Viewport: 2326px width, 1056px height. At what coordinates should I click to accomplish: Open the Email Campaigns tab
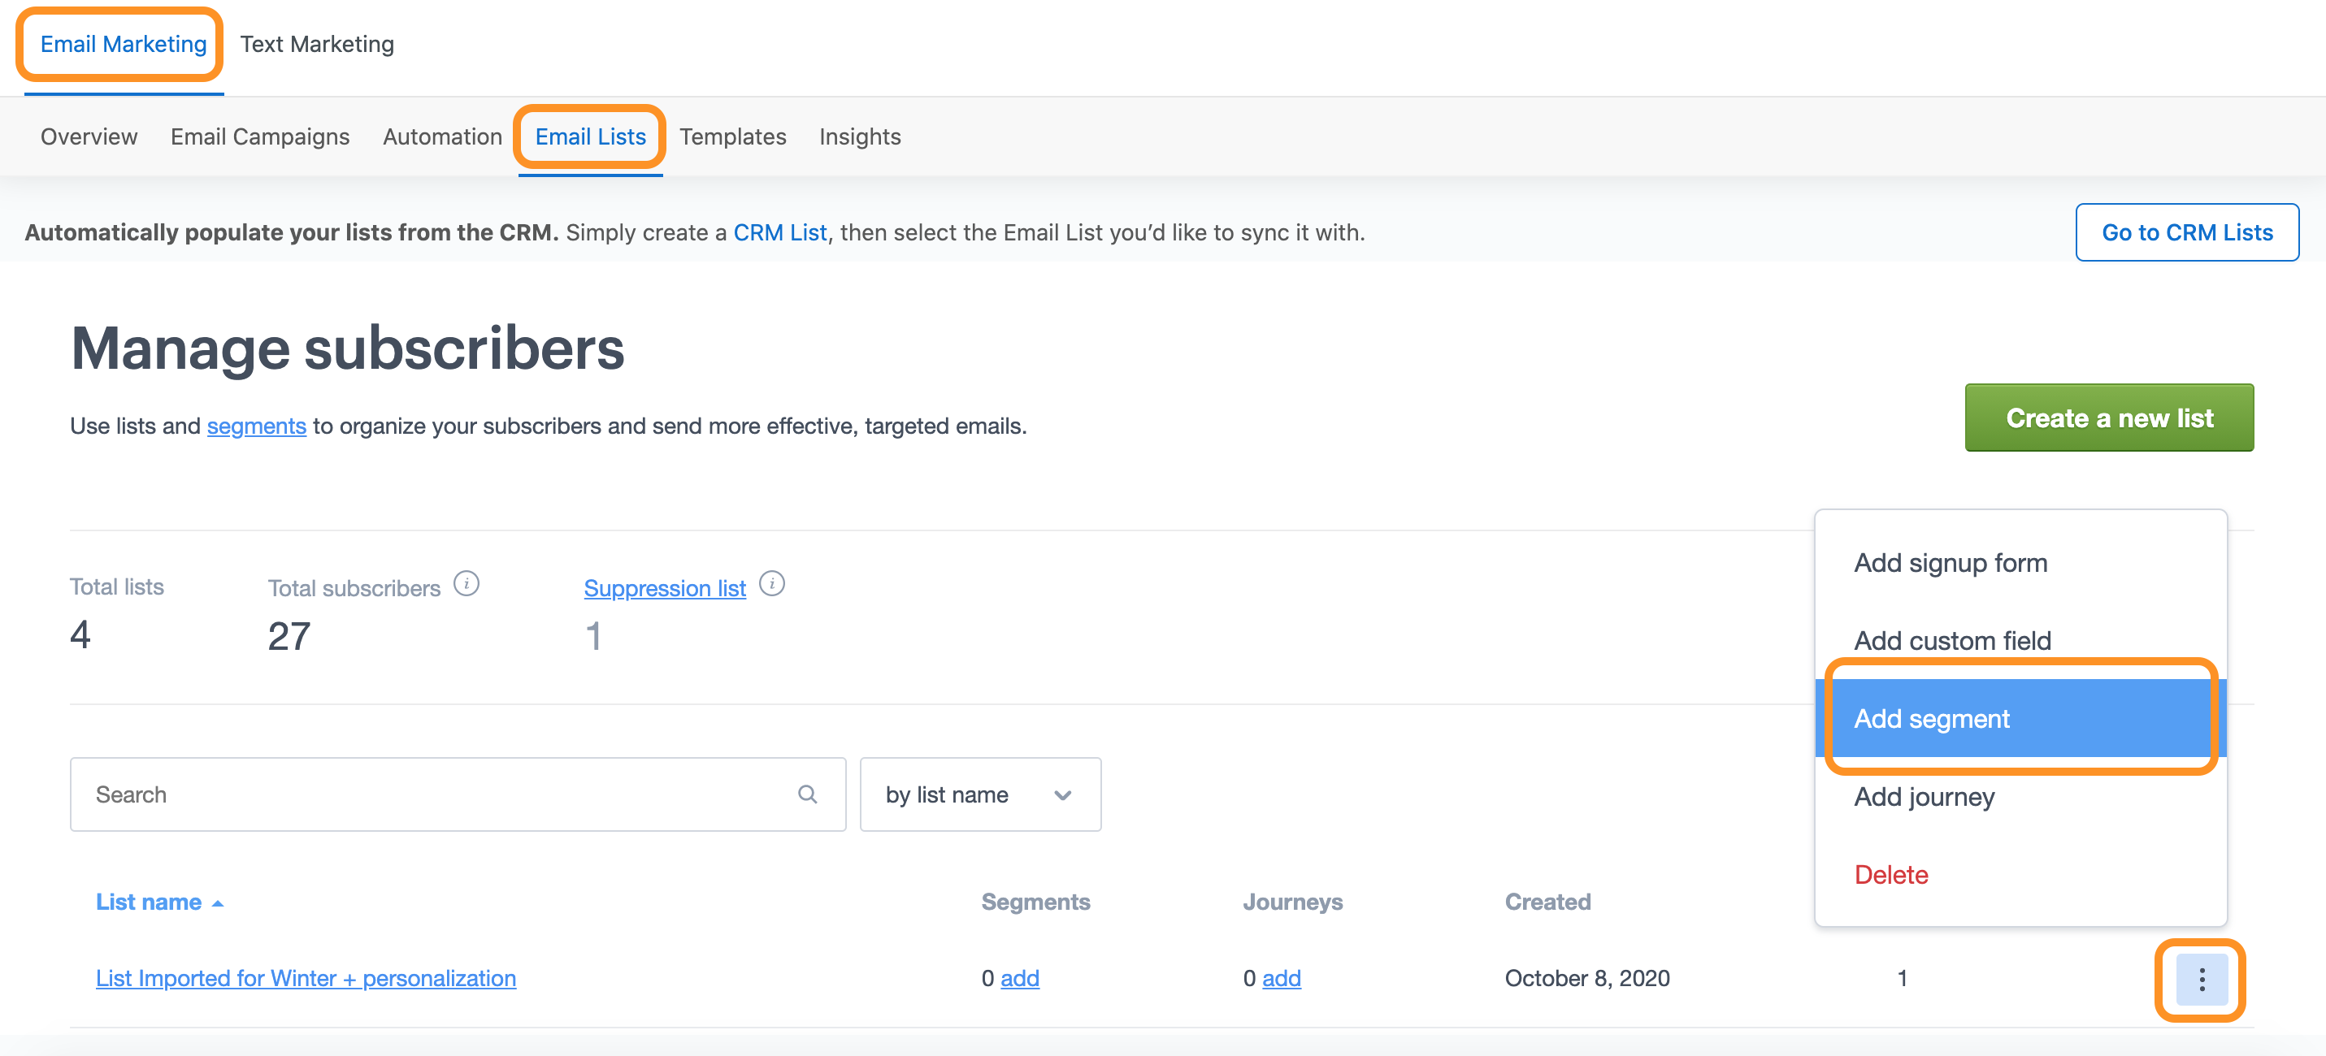[260, 136]
